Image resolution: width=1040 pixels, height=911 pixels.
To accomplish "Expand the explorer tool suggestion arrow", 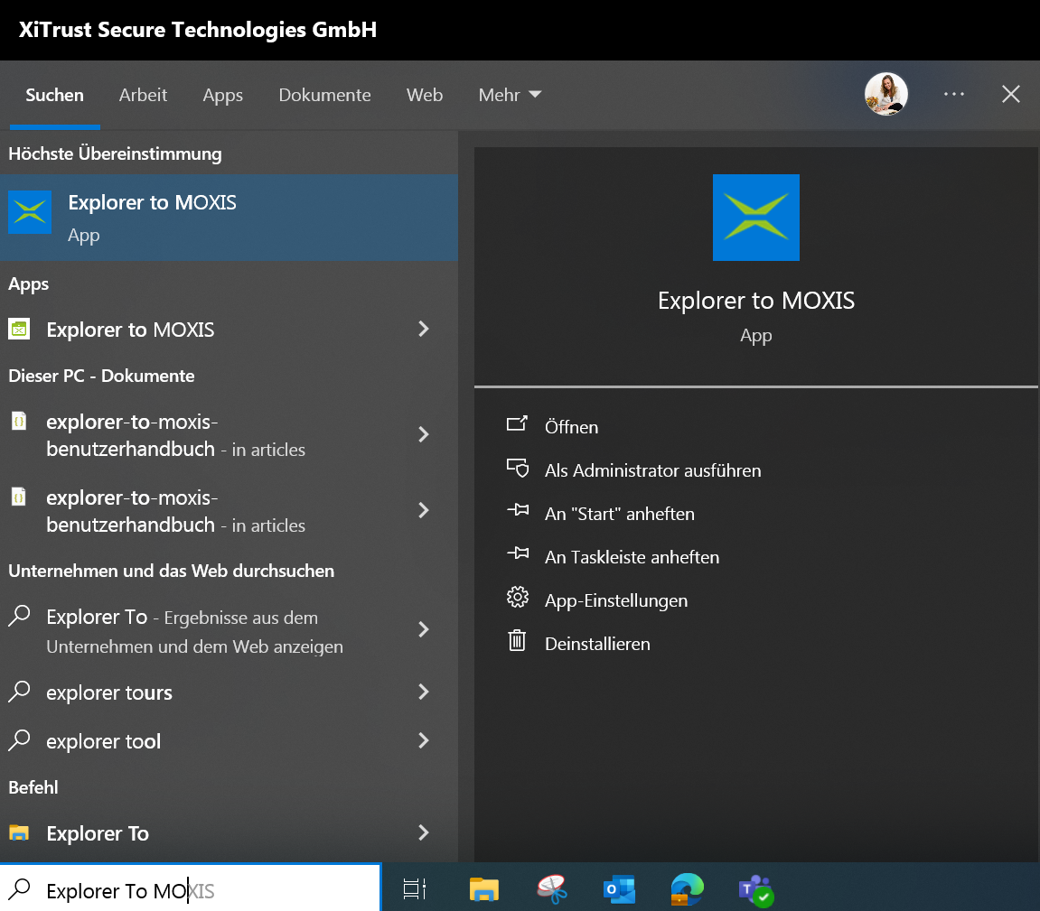I will (x=423, y=741).
